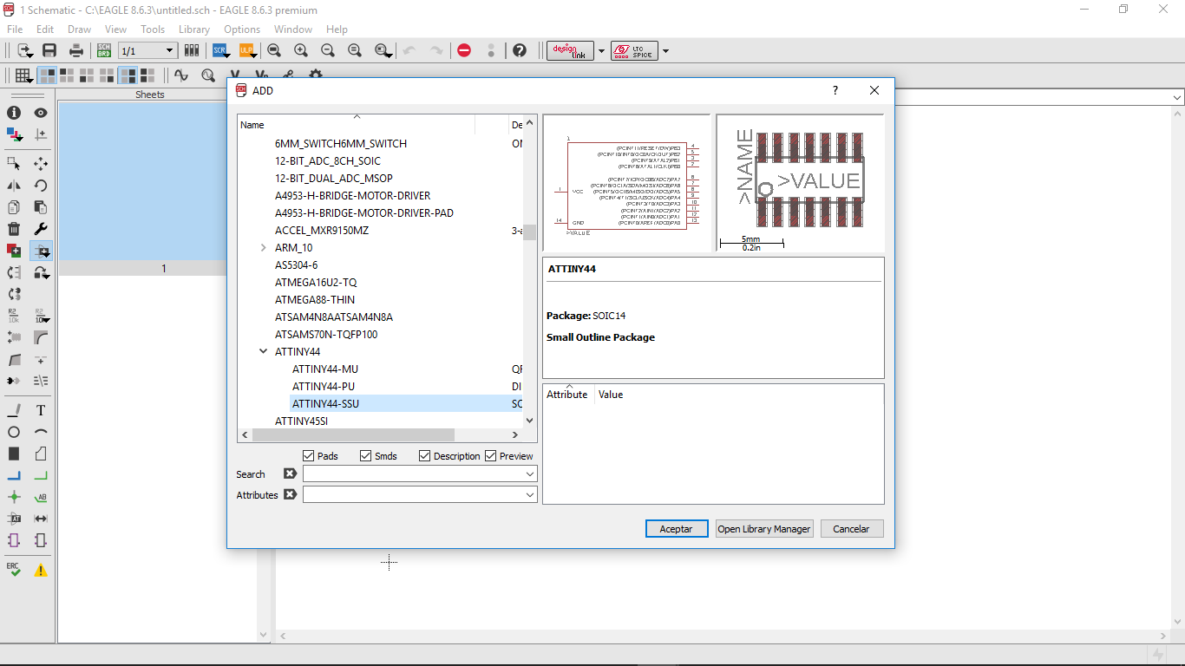Open Help with the question mark icon
Screen dimensions: 1185x666
[520, 50]
